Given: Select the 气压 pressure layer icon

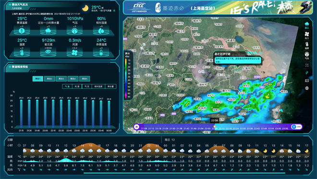Looking at the screenshot, I should (307, 56).
